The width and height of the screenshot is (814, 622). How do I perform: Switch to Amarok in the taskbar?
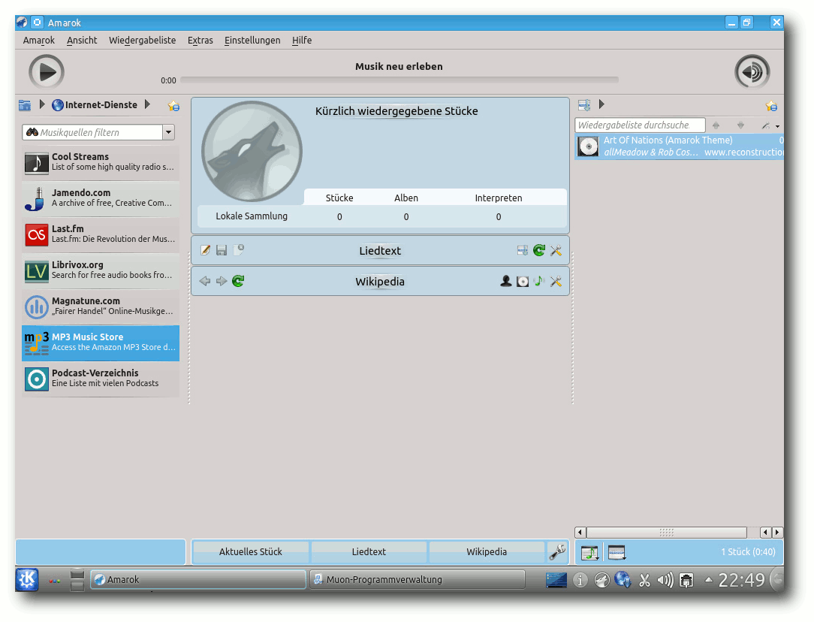(198, 579)
